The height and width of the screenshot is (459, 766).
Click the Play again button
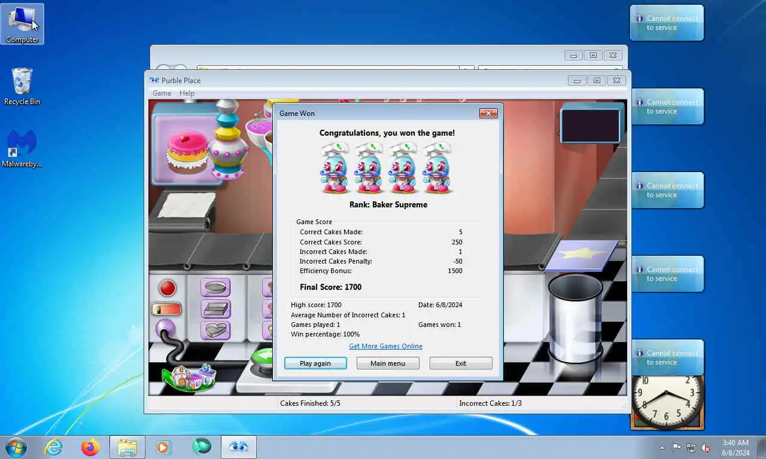(x=315, y=363)
